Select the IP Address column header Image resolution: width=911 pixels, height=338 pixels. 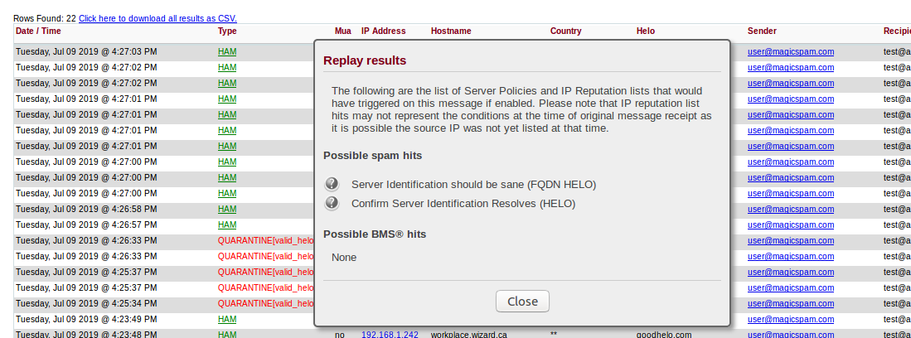coord(383,31)
